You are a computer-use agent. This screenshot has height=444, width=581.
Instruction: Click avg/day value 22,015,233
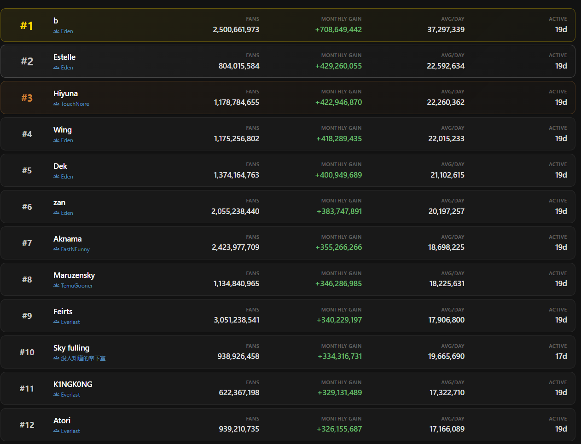point(446,138)
